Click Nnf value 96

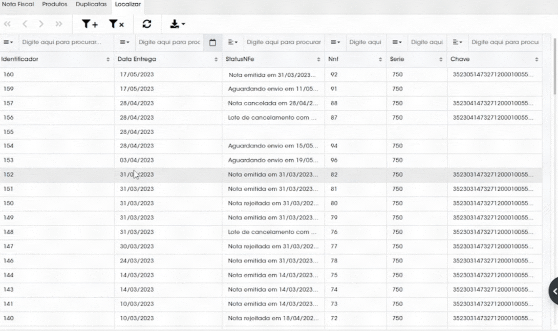pos(334,160)
